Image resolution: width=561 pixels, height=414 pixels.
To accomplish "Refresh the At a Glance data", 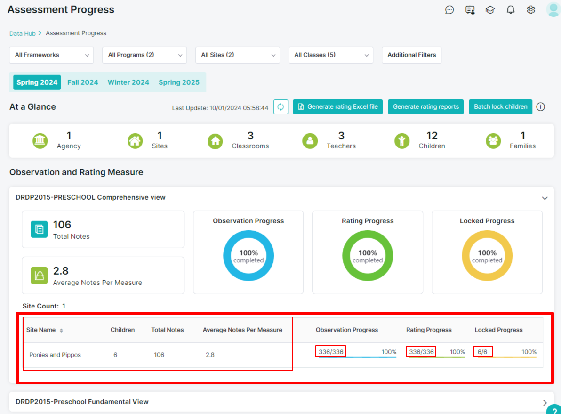I will pyautogui.click(x=281, y=107).
